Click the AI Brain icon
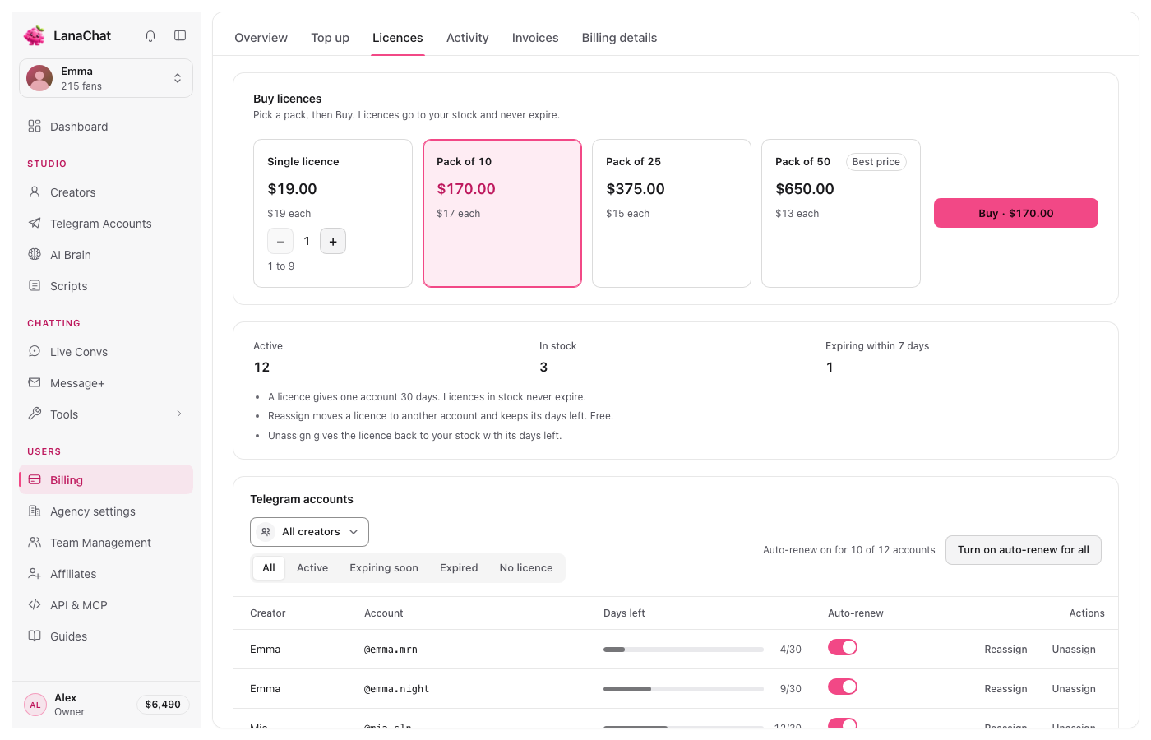1151x740 pixels. pos(35,254)
